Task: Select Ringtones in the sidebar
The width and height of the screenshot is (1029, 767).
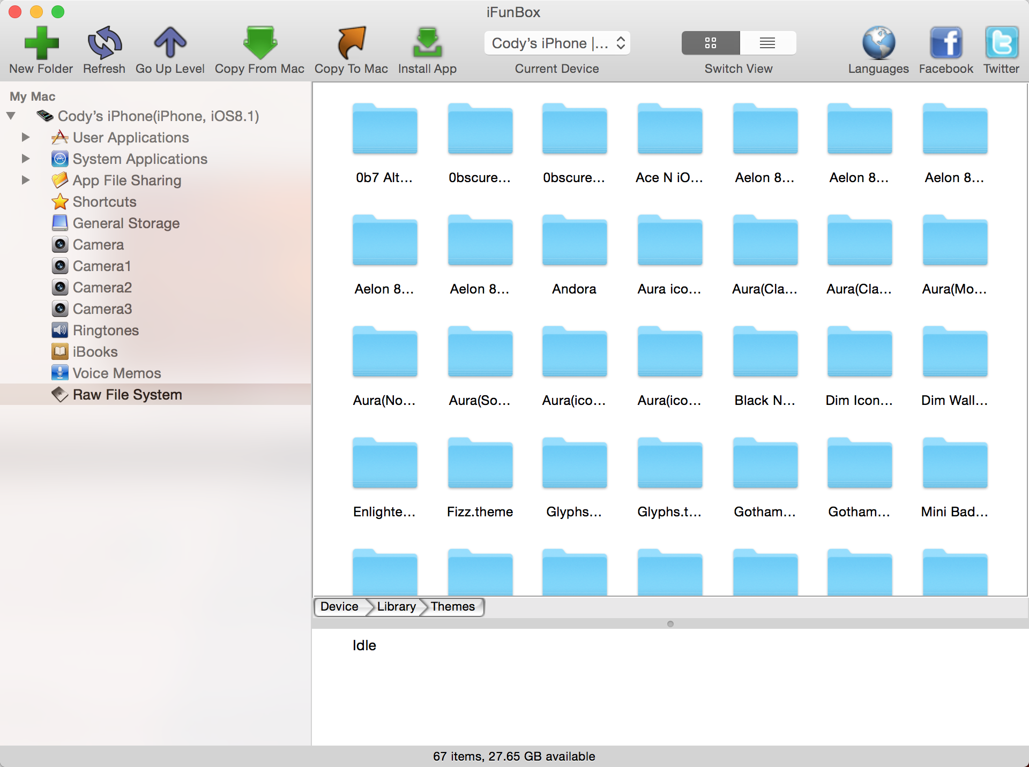Action: 106,330
